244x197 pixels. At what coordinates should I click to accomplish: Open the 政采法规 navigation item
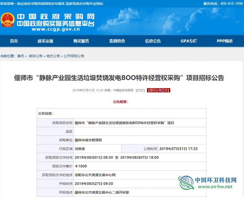(45, 41)
